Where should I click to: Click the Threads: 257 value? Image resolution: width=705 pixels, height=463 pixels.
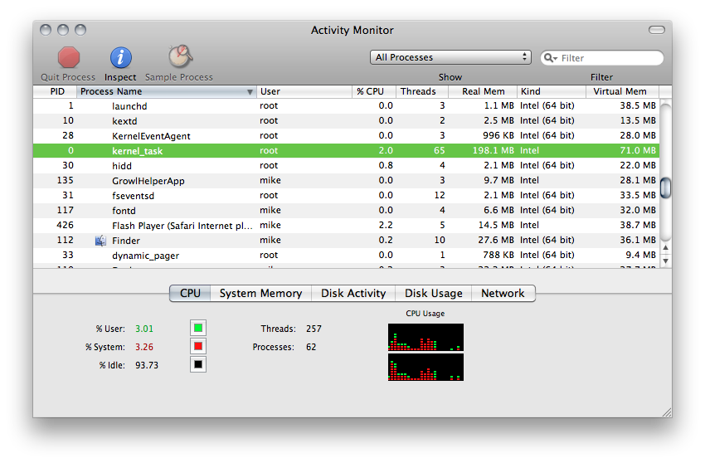pyautogui.click(x=314, y=329)
